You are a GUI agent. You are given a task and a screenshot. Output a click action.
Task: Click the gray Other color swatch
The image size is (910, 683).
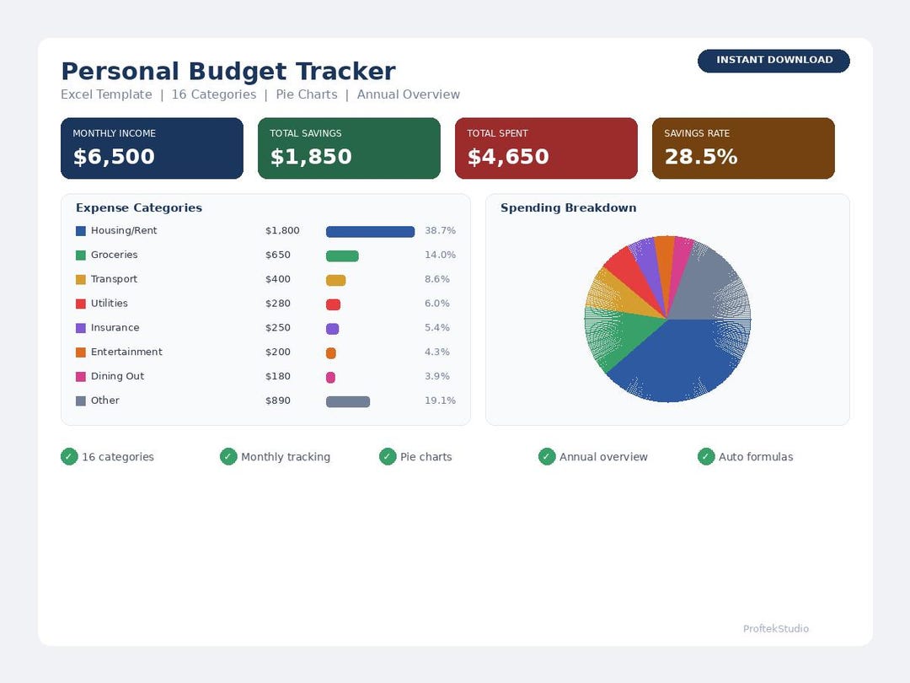click(x=81, y=401)
